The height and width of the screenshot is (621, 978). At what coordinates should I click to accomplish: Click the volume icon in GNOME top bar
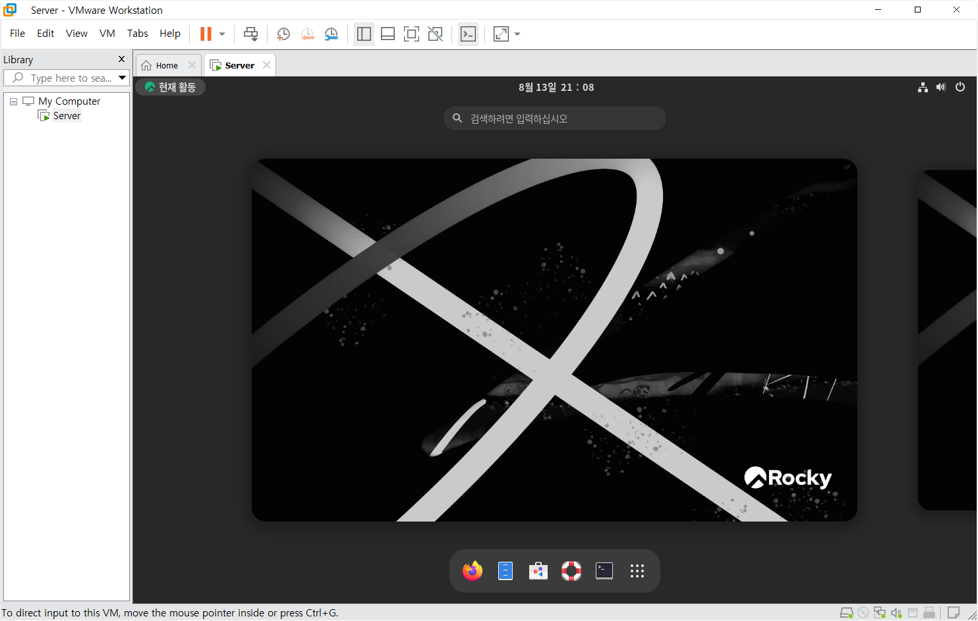coord(941,87)
